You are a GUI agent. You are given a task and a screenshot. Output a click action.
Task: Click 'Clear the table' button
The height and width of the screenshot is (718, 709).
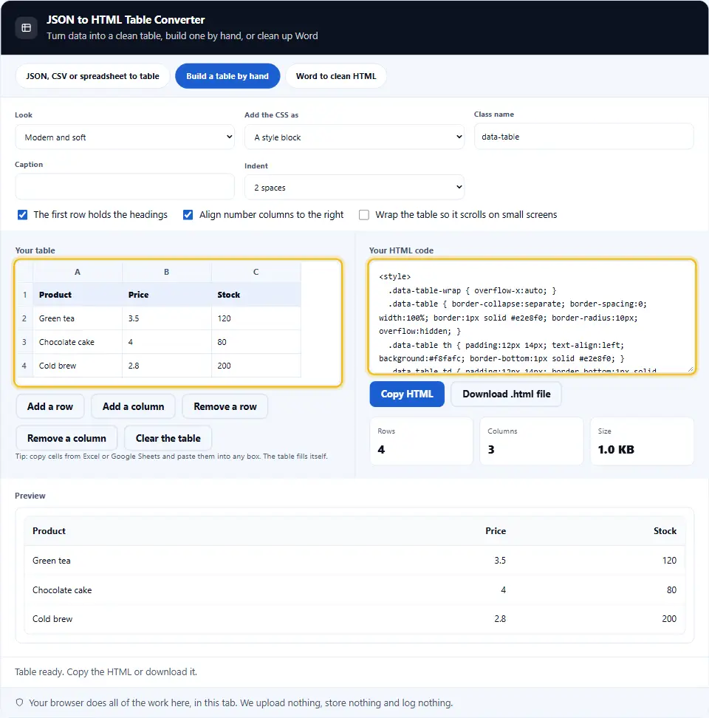click(x=168, y=438)
